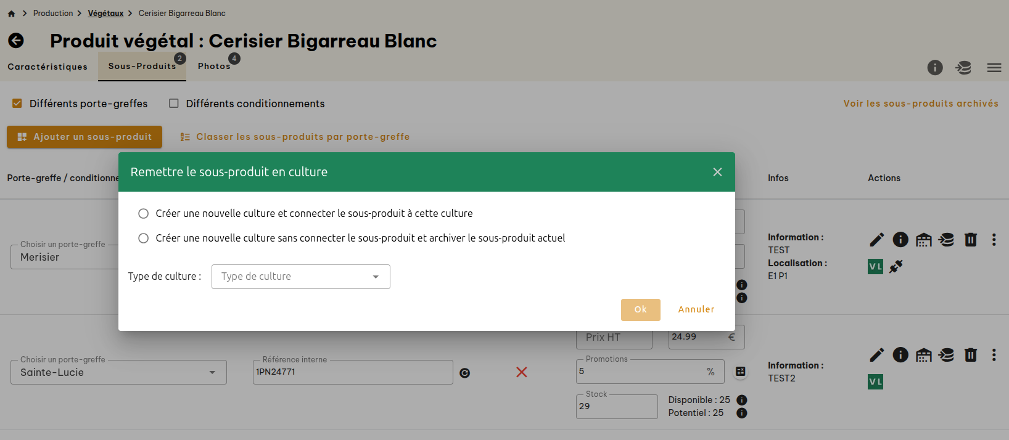
Task: Click the price field showing 24.99
Action: tap(707, 337)
